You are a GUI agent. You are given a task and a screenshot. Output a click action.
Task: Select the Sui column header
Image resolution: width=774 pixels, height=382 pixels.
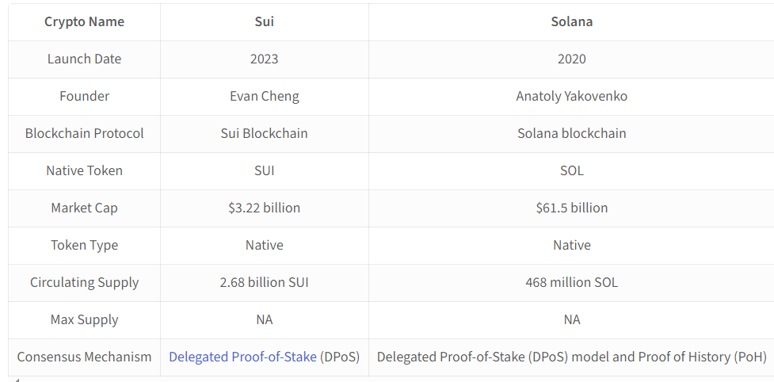tap(264, 21)
